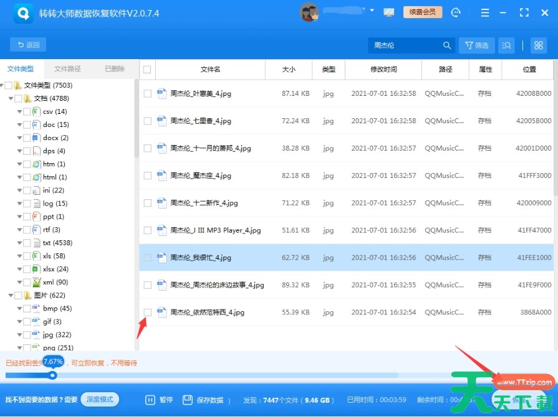Click the computer monitor icon
This screenshot has height=417, width=558.
[389, 12]
